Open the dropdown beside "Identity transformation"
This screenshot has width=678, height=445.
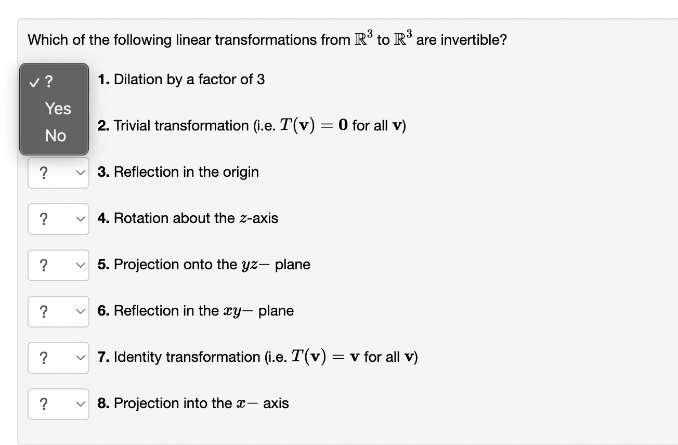58,358
